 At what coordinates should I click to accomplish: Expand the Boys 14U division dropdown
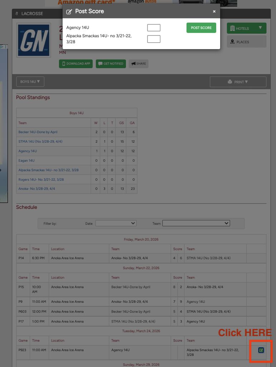point(30,82)
